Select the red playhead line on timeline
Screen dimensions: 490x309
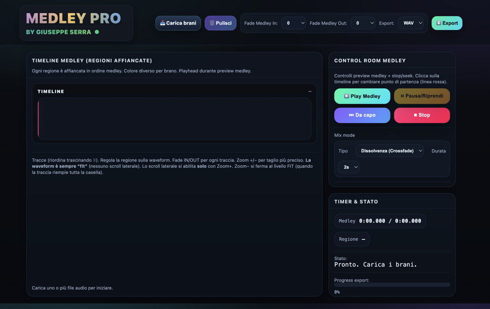click(x=39, y=118)
